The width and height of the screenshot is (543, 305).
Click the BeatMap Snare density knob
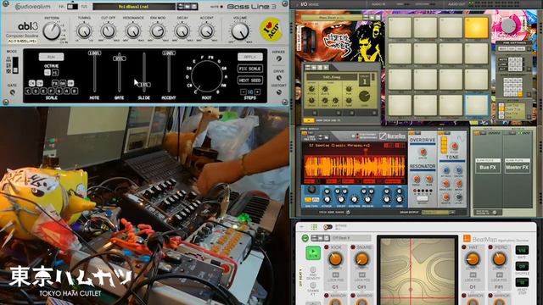coord(362,258)
